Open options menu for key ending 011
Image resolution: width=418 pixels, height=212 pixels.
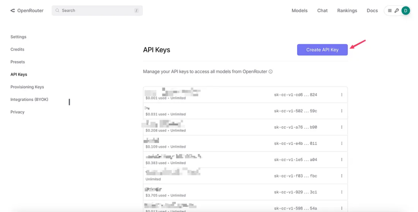[342, 143]
